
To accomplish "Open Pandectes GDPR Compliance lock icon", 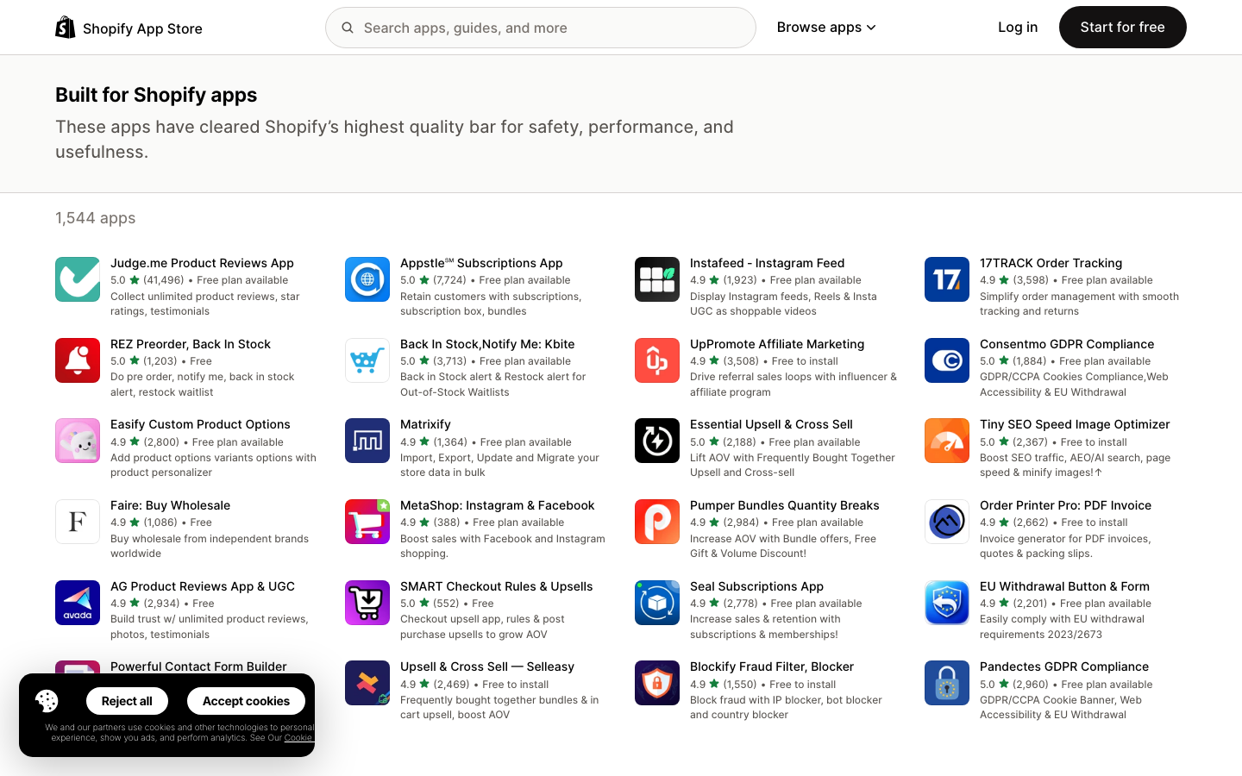I will (x=947, y=683).
